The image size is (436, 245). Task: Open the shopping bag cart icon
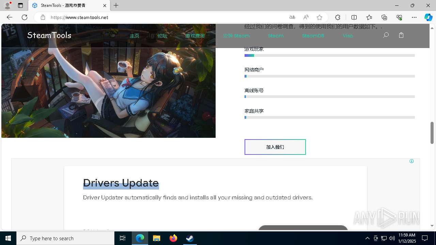tap(401, 35)
